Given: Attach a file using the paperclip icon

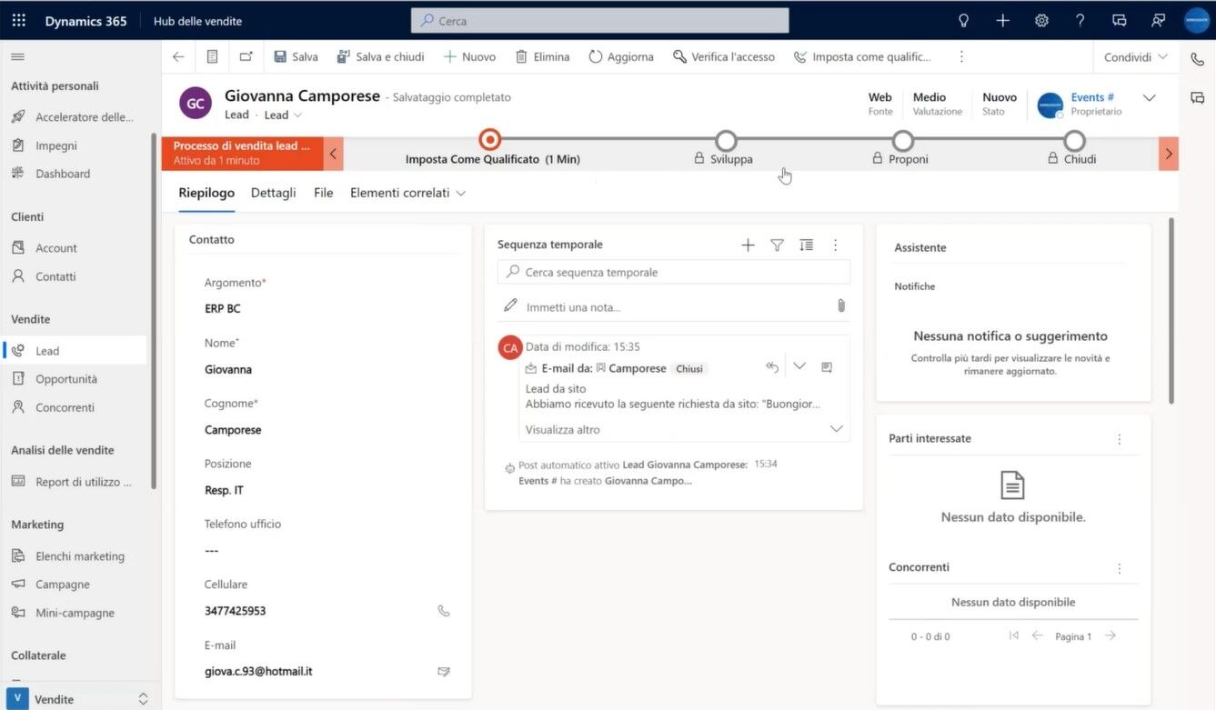Looking at the screenshot, I should [840, 306].
